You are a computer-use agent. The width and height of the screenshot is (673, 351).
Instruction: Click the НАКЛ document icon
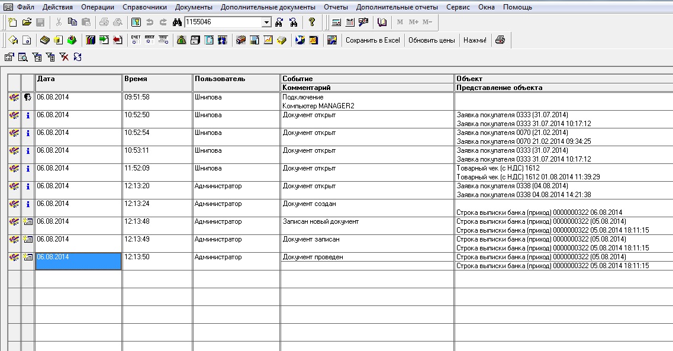[x=149, y=40]
